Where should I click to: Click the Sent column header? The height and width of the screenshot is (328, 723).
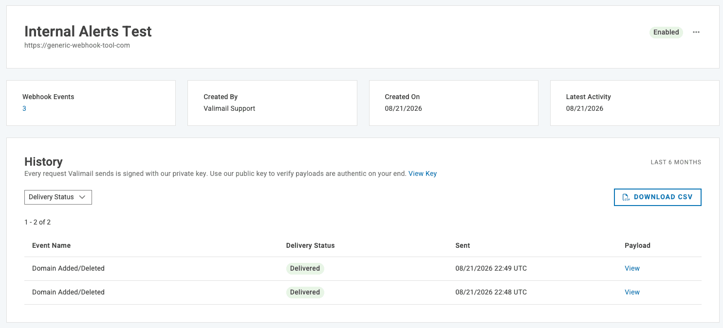click(x=463, y=245)
